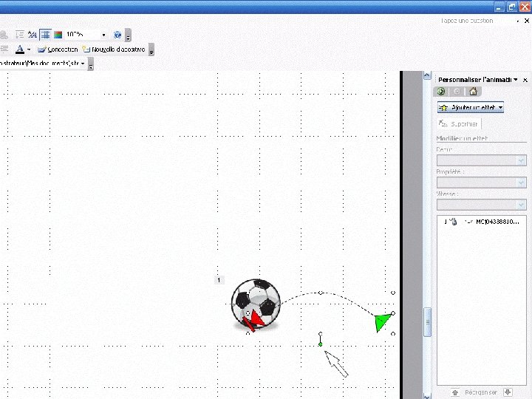This screenshot has width=532, height=399.
Task: Close the animation task pane
Action: coord(525,80)
